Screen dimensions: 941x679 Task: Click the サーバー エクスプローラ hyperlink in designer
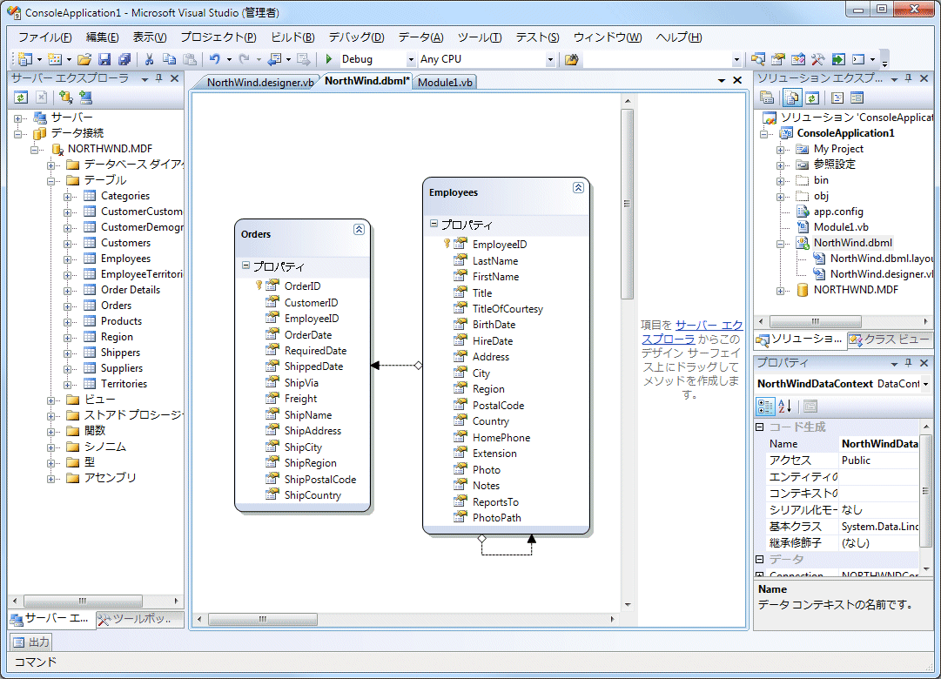692,332
